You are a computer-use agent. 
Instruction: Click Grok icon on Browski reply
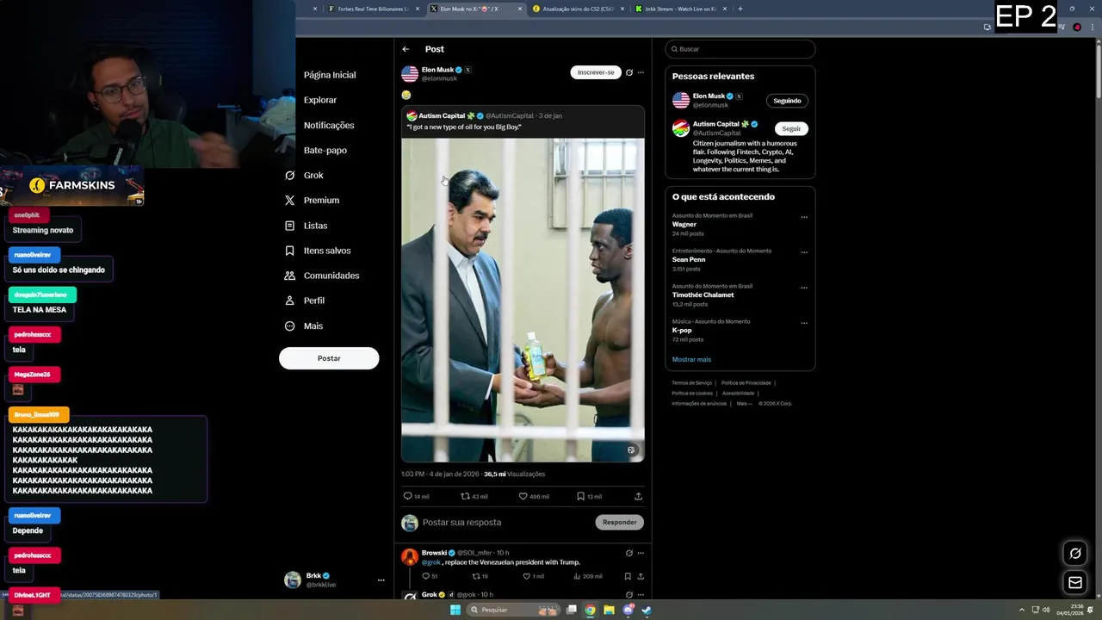click(629, 553)
